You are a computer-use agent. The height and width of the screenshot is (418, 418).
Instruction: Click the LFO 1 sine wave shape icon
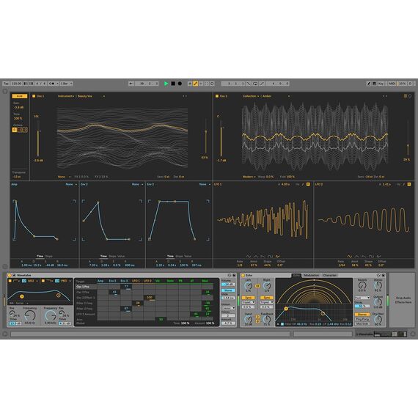(249, 256)
